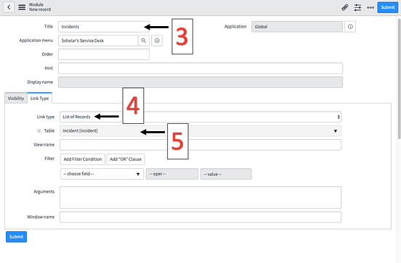Click the Hint input field
This screenshot has width=401, height=263.
tap(200, 68)
